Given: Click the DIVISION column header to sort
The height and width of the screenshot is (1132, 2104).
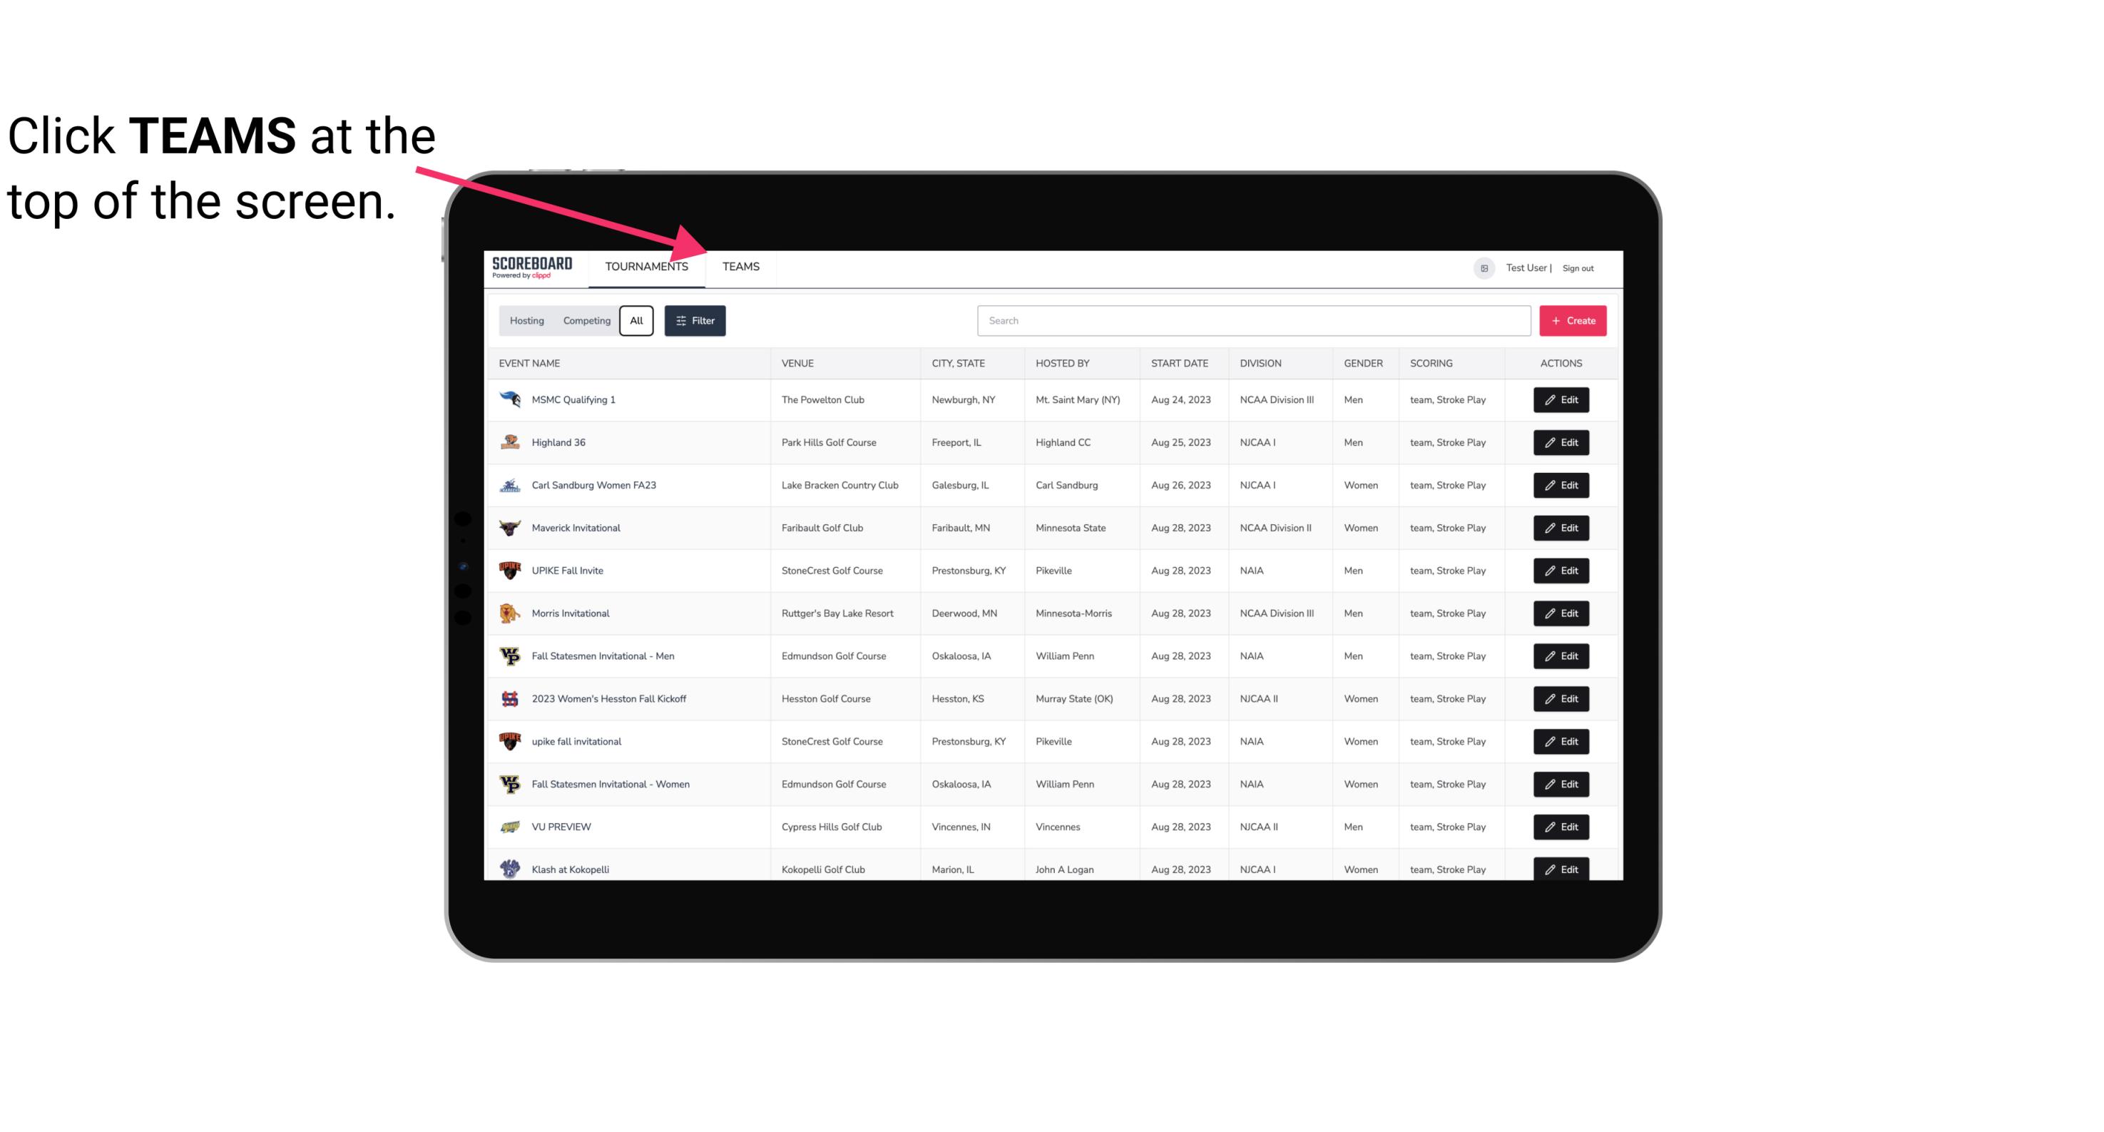Looking at the screenshot, I should pyautogui.click(x=1261, y=362).
